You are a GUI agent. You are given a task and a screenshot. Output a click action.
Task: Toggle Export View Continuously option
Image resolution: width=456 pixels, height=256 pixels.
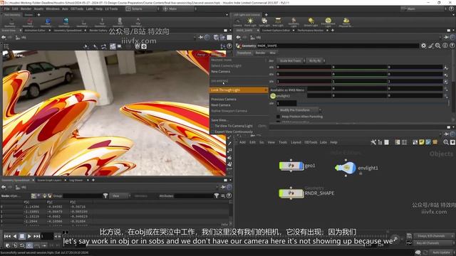click(x=234, y=132)
